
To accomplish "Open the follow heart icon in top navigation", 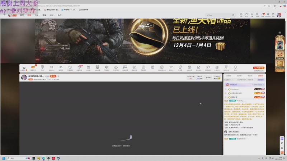I will (246, 14).
